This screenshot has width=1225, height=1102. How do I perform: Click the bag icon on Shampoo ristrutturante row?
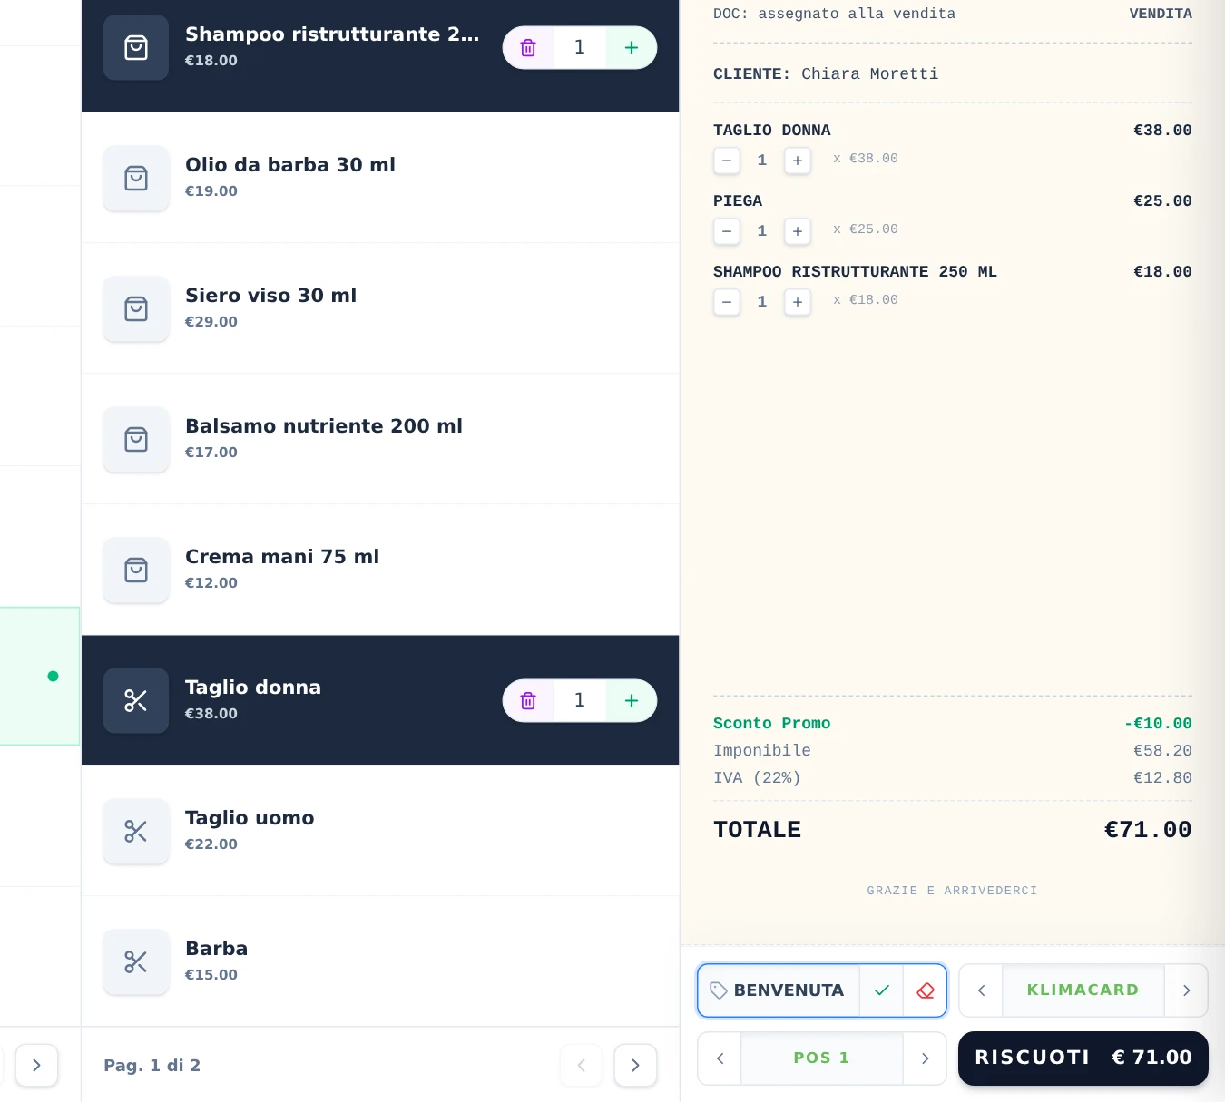(x=136, y=47)
